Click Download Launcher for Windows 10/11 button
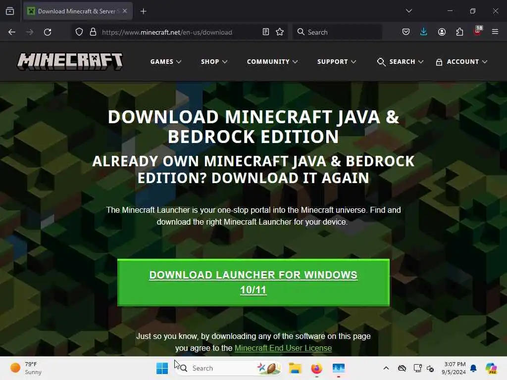This screenshot has width=507, height=380. tap(253, 282)
